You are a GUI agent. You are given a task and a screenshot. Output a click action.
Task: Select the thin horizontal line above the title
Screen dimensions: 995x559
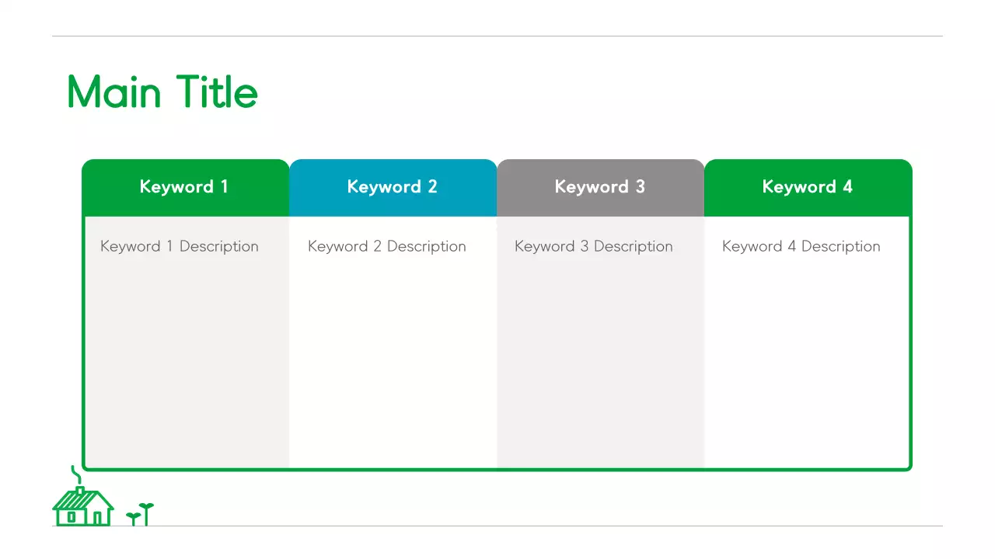tap(497, 36)
